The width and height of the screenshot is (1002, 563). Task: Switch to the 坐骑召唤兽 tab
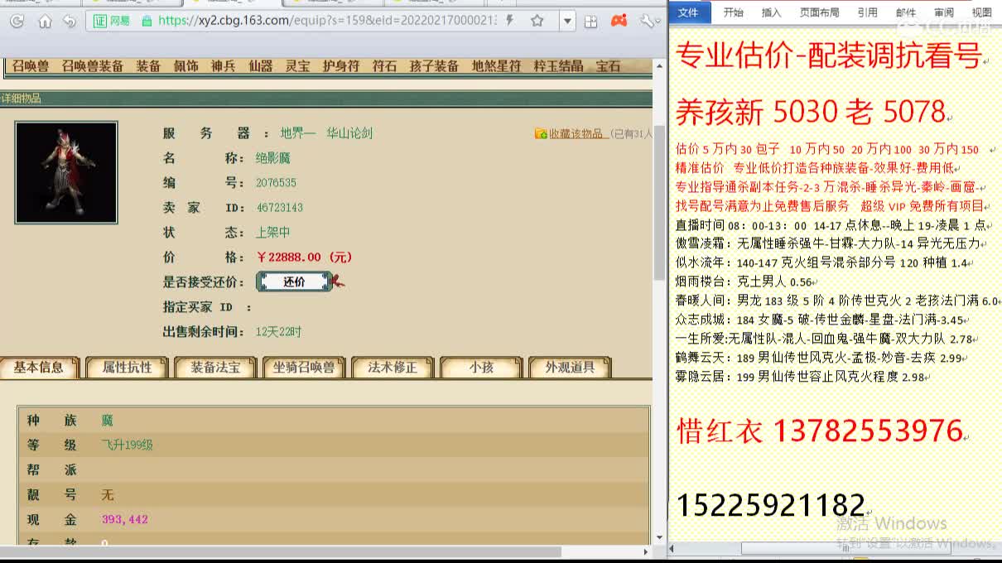coord(304,368)
